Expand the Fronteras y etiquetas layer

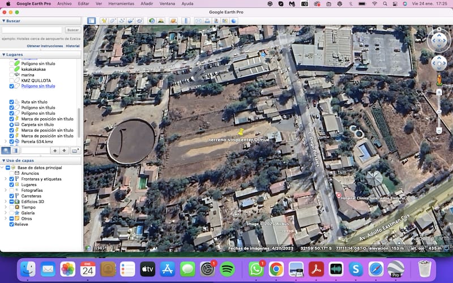(6, 179)
